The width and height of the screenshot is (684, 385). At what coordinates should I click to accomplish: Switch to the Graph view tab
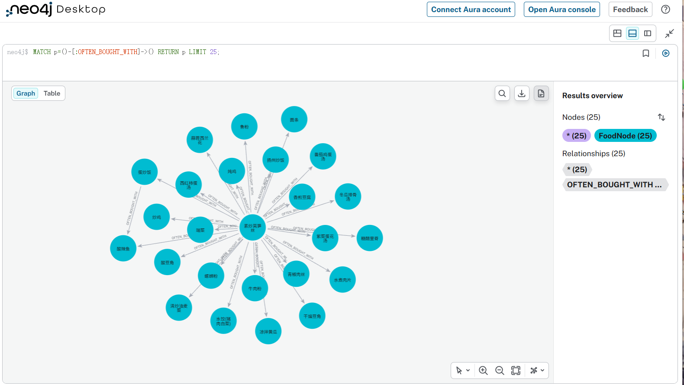click(26, 93)
